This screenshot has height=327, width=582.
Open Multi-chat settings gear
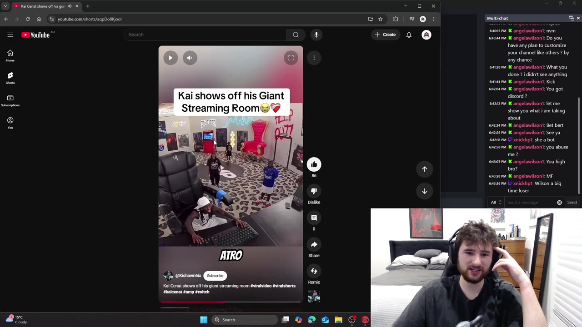click(x=560, y=203)
